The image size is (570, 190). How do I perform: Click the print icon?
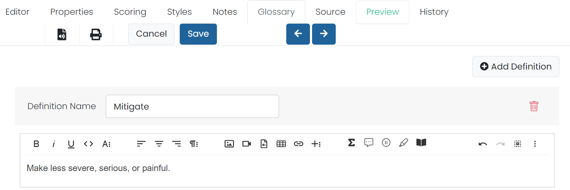coord(96,35)
